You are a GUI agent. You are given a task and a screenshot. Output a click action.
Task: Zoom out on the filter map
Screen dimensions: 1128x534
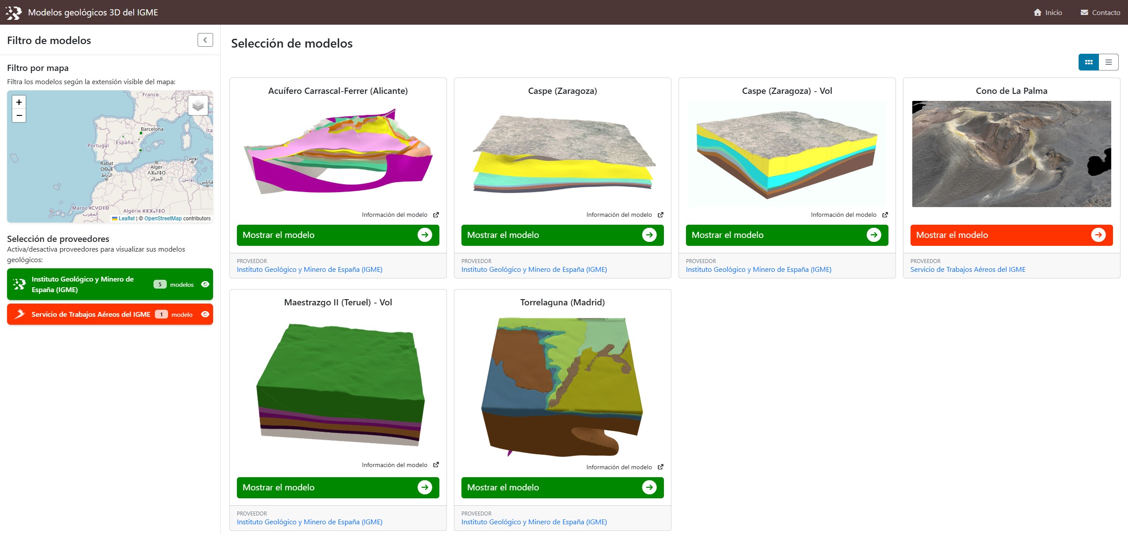(19, 115)
